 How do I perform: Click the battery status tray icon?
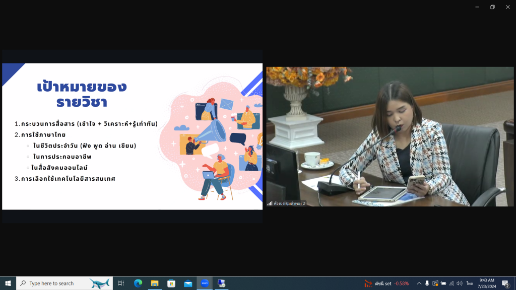pyautogui.click(x=443, y=283)
